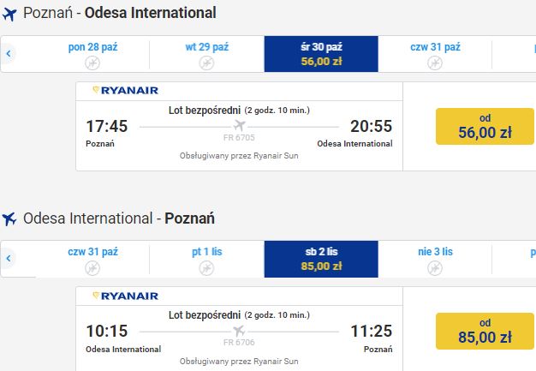Show earlier outbound dates with left chevron
This screenshot has height=371, width=536.
pyautogui.click(x=9, y=53)
